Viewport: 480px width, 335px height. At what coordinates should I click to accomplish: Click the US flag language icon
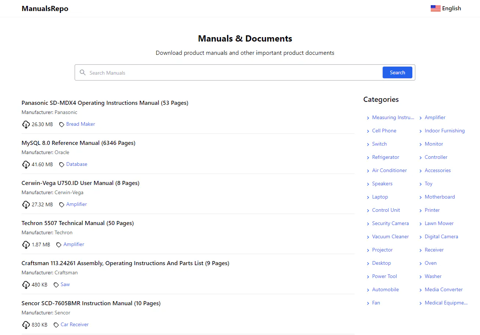point(436,8)
